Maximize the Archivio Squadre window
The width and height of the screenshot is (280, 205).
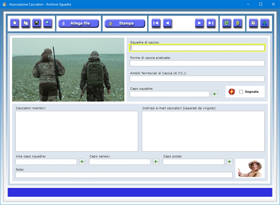261,4
